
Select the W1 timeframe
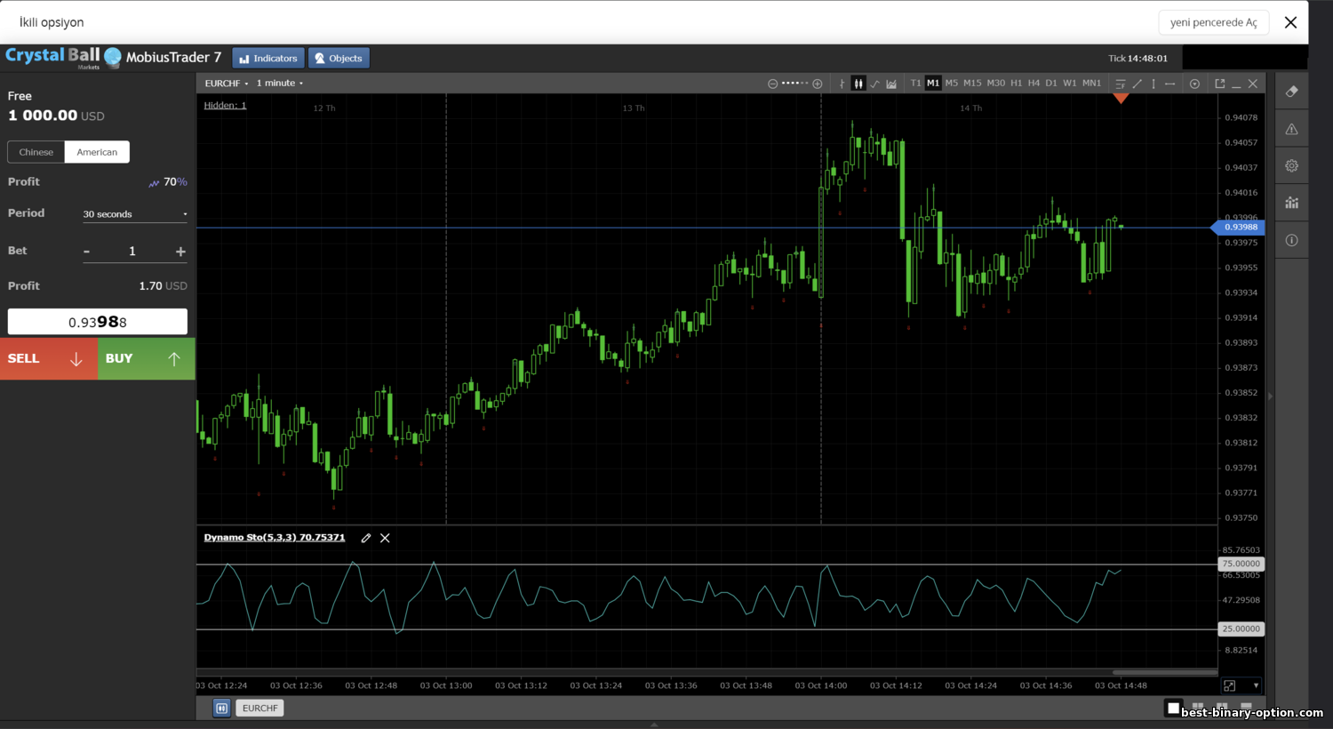pyautogui.click(x=1070, y=84)
